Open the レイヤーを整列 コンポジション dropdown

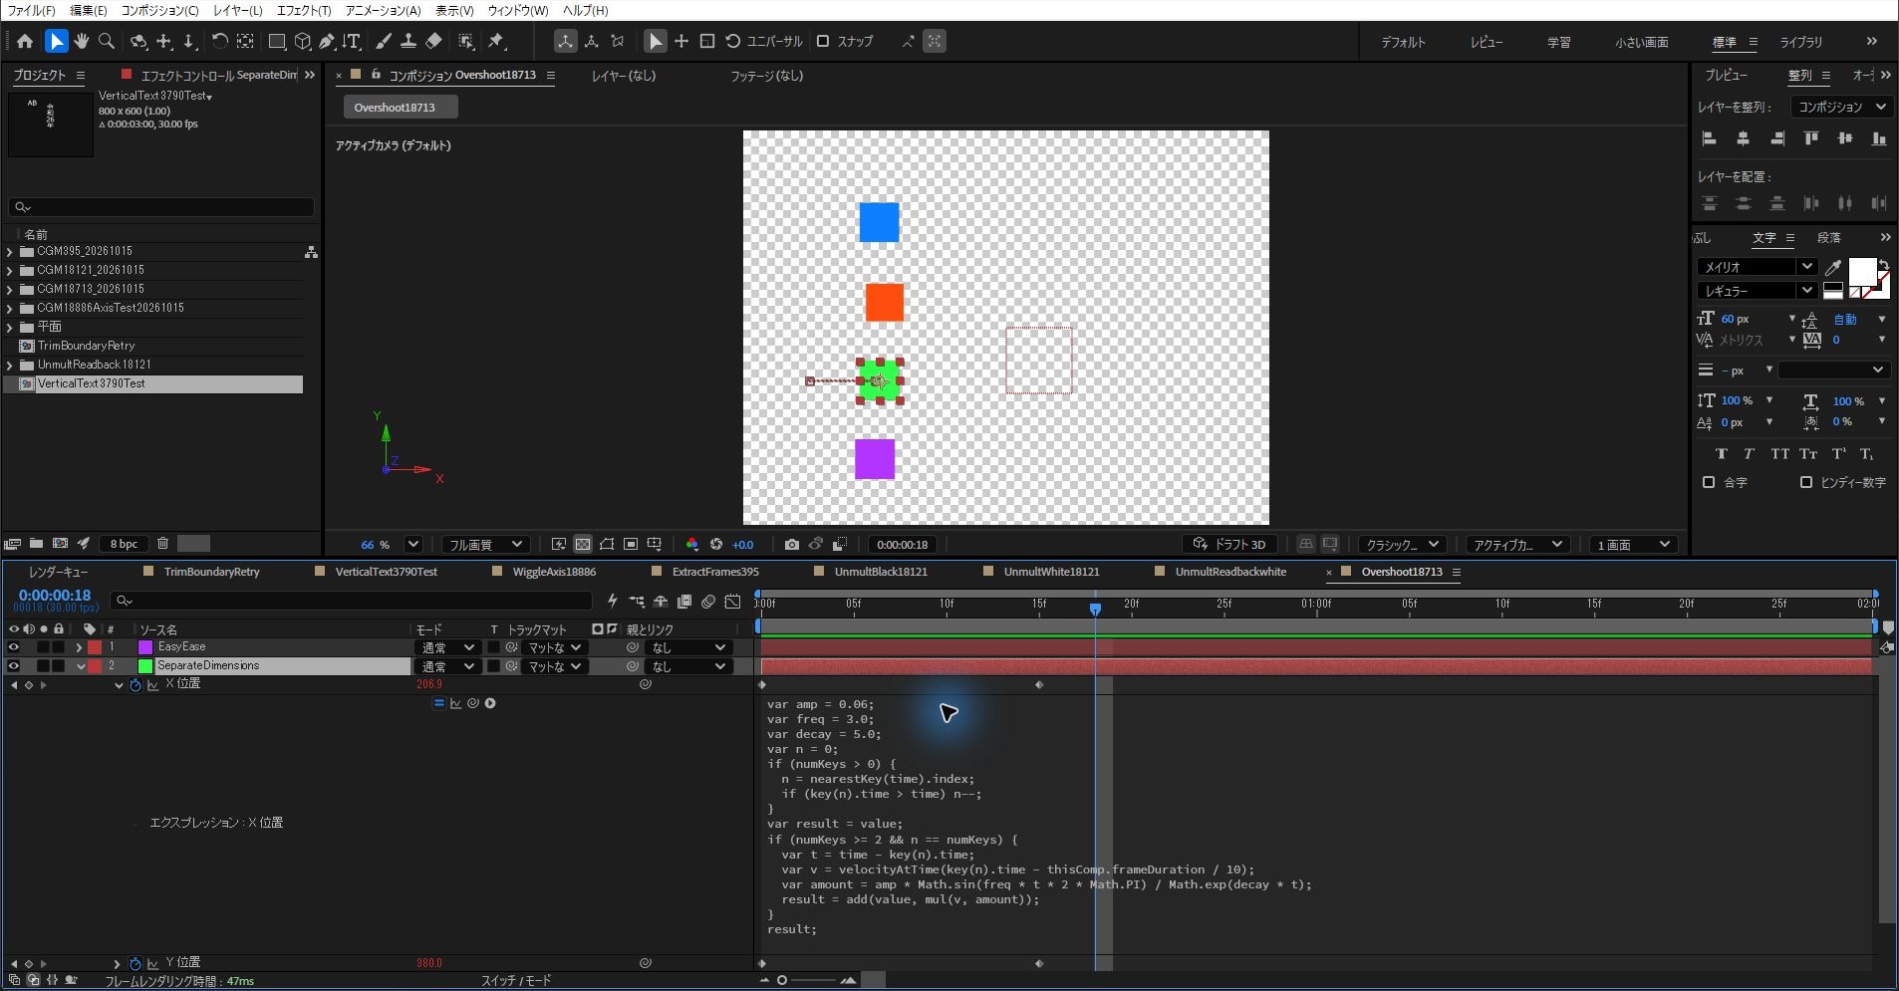1841,107
